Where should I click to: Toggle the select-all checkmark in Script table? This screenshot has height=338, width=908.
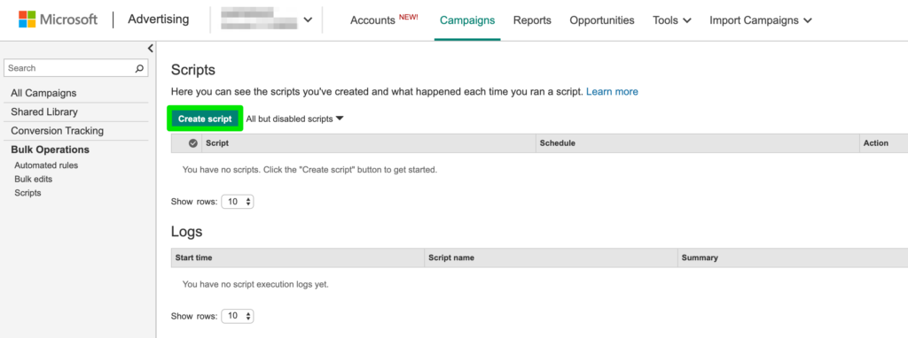click(192, 143)
